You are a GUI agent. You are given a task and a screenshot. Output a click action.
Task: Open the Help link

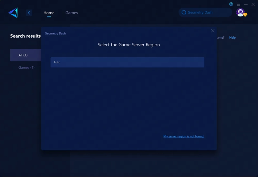coord(232,38)
